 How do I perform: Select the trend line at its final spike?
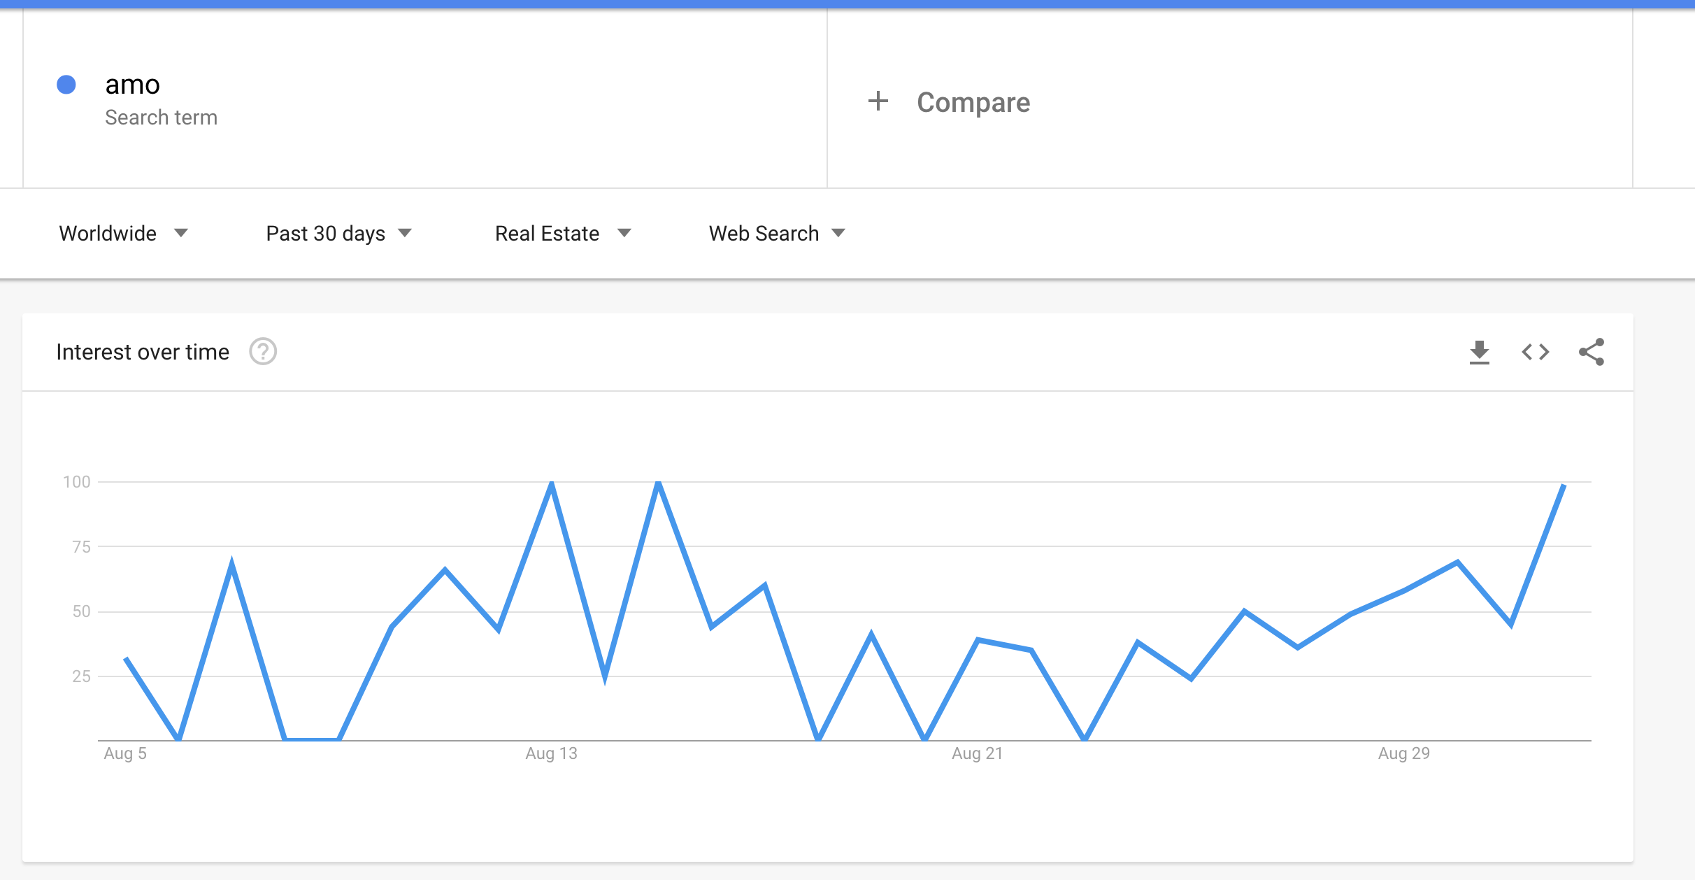1564,484
